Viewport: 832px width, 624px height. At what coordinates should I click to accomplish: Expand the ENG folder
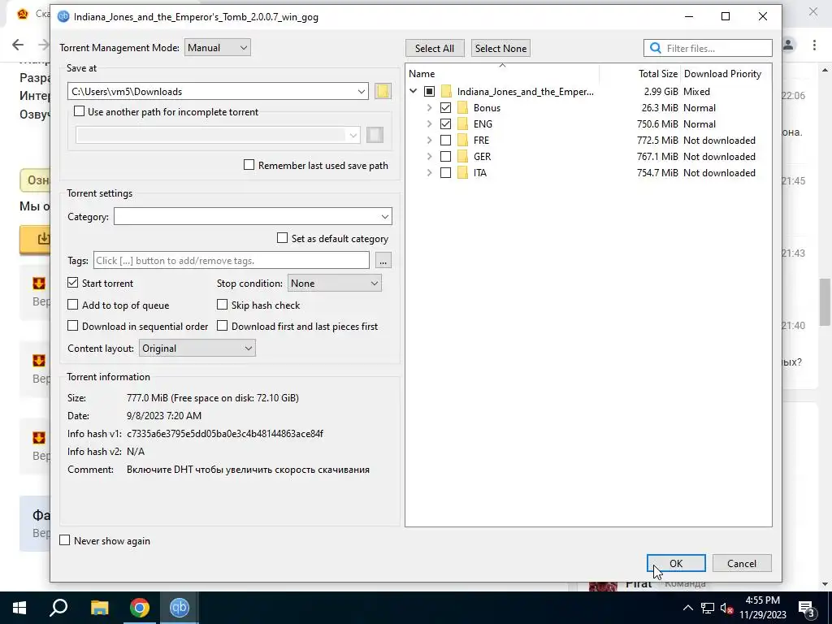[429, 124]
